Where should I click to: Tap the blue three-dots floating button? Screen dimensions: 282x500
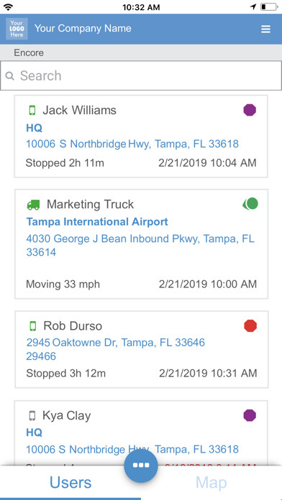tap(141, 466)
